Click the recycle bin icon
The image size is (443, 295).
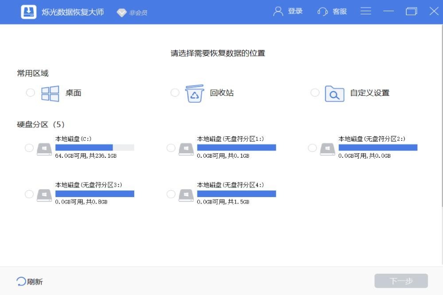tap(194, 93)
